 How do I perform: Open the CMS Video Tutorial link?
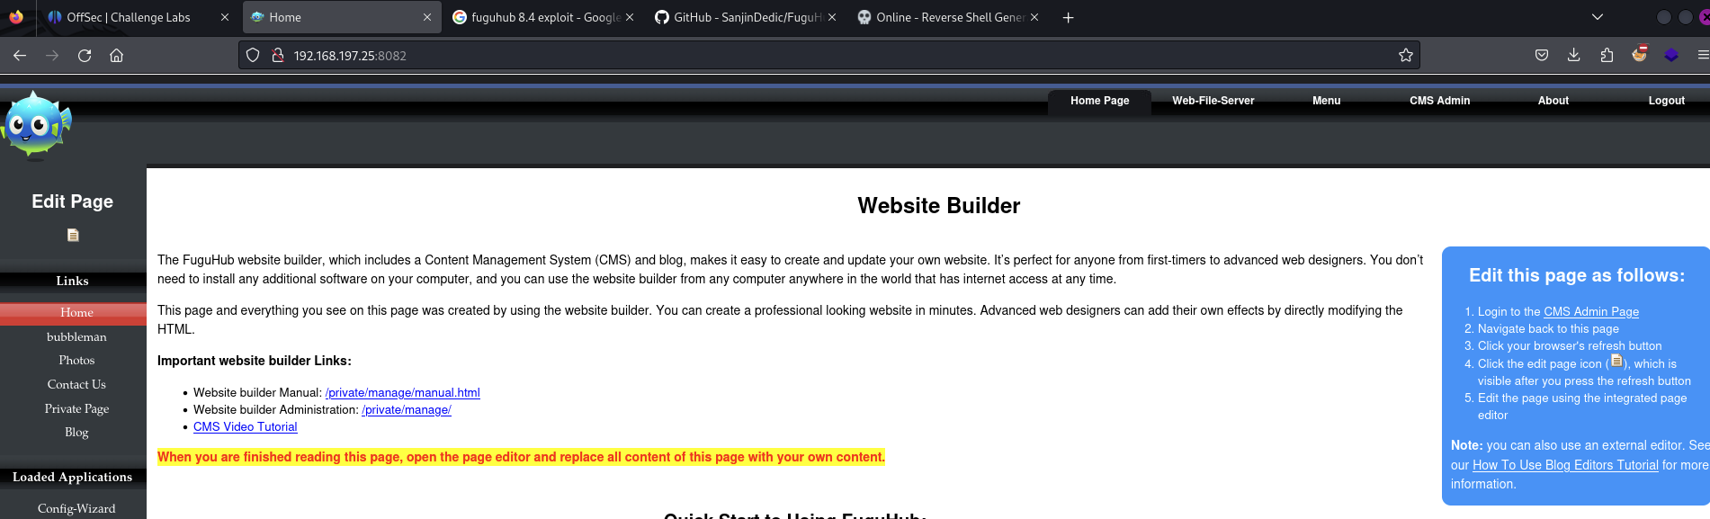tap(245, 427)
